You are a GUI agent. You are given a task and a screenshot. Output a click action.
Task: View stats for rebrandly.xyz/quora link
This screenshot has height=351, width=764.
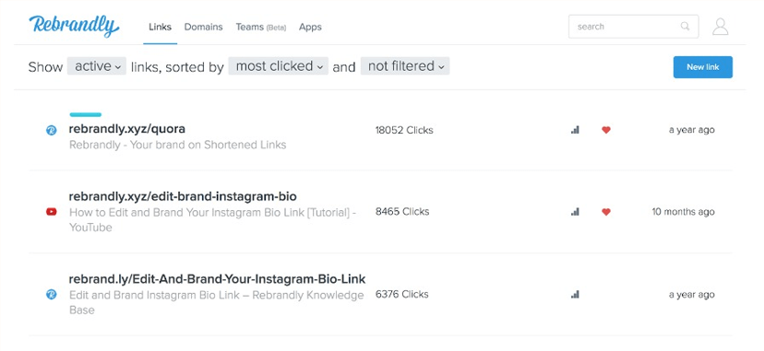[x=575, y=130]
